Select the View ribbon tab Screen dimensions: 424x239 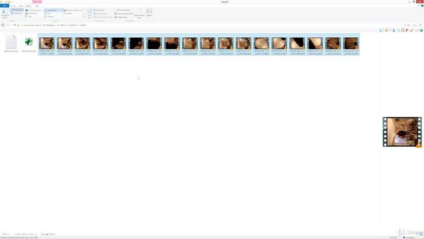[28, 6]
